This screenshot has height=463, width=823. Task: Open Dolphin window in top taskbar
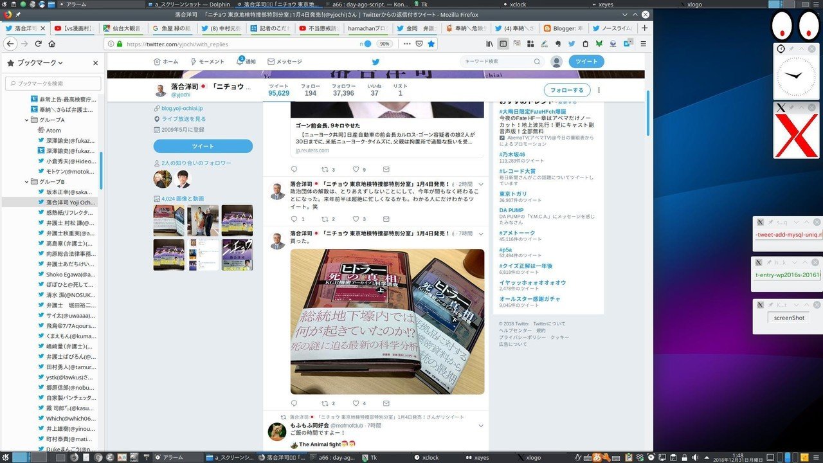(x=190, y=5)
